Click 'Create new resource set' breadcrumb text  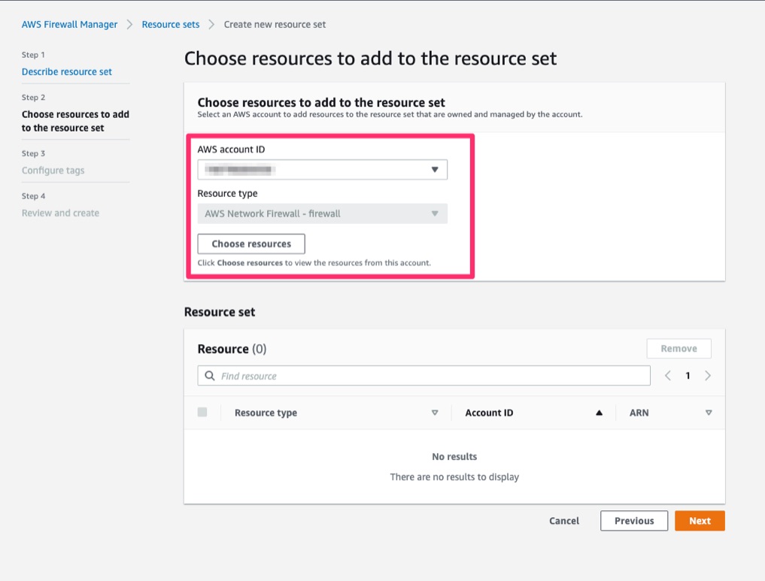click(x=275, y=24)
